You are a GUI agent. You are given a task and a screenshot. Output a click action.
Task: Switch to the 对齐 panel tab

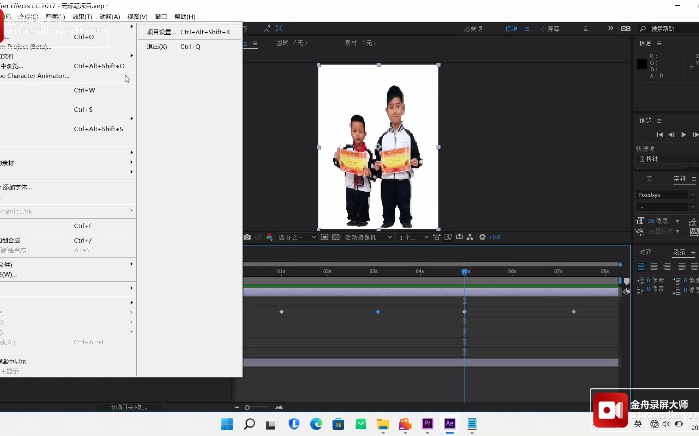(645, 252)
